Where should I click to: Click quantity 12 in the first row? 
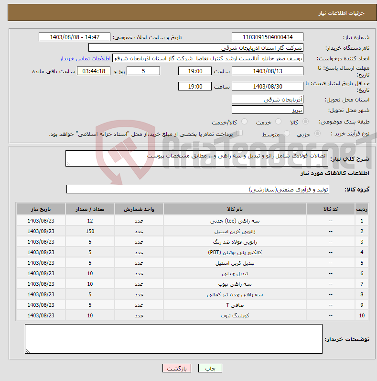point(90,221)
